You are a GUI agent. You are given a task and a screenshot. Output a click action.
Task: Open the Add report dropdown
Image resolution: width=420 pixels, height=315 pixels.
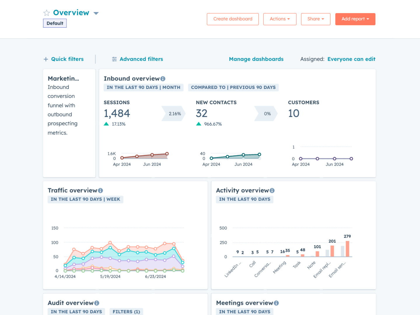pyautogui.click(x=355, y=19)
